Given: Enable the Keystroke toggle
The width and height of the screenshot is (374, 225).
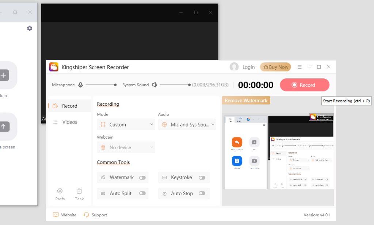Looking at the screenshot, I should coord(202,178).
